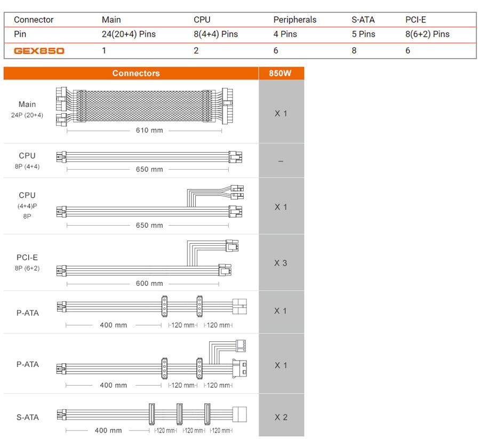Click the GEX850 CPU count '2'
Image resolution: width=480 pixels, height=439 pixels.
196,51
